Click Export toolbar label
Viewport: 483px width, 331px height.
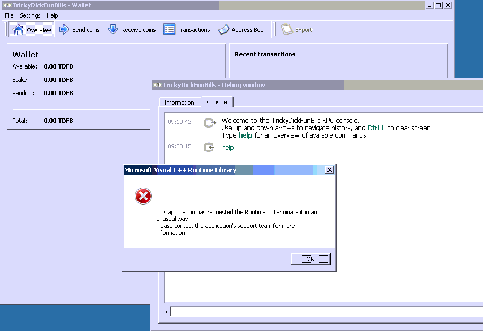(x=304, y=30)
